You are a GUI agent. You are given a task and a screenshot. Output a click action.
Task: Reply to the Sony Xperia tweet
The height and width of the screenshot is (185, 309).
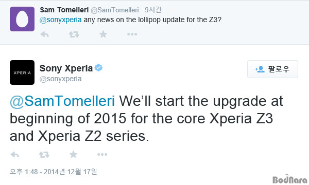pos(15,155)
